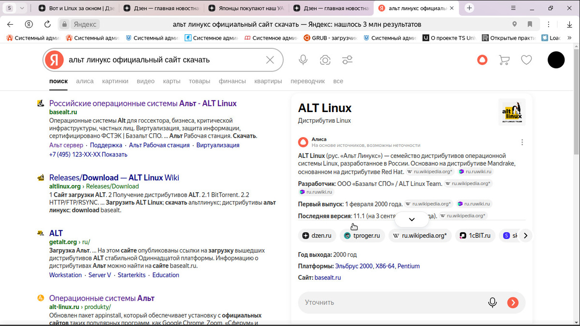Open shopping cart icon
The height and width of the screenshot is (326, 580).
(x=504, y=60)
